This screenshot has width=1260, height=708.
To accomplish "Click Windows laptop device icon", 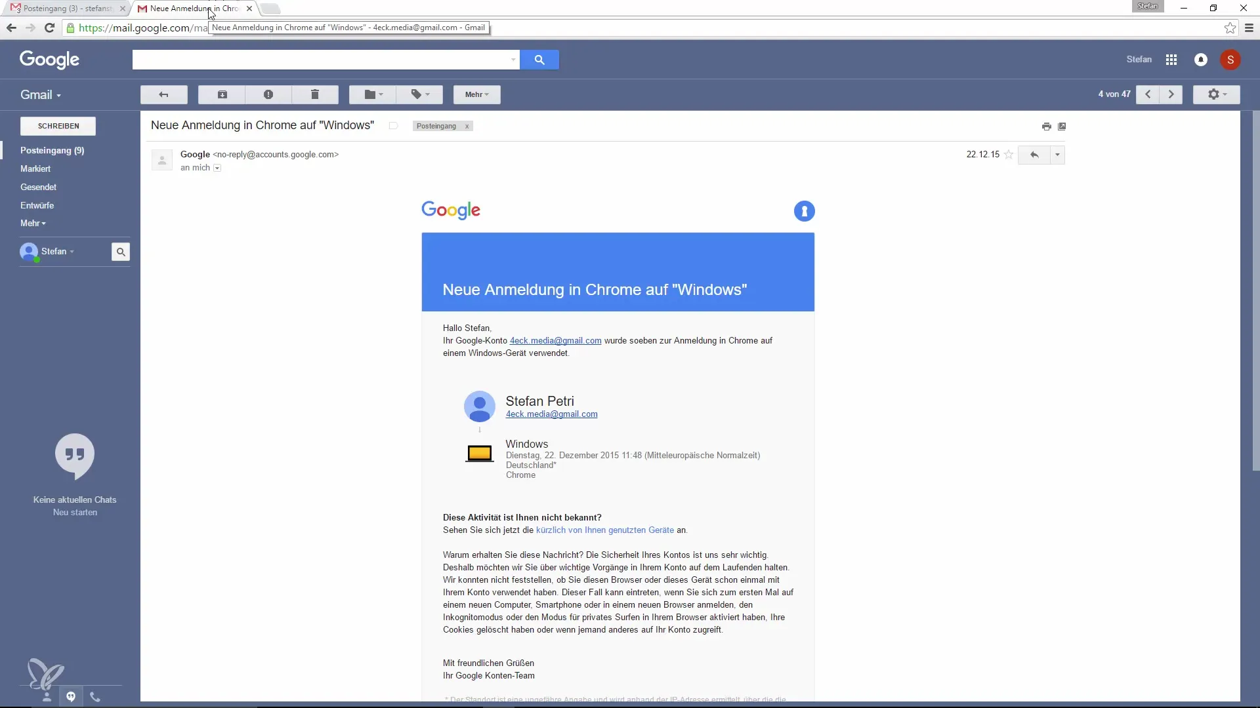I will [x=480, y=454].
